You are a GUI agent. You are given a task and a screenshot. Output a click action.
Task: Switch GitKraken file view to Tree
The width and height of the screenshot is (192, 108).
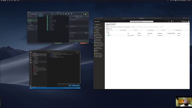81,18
